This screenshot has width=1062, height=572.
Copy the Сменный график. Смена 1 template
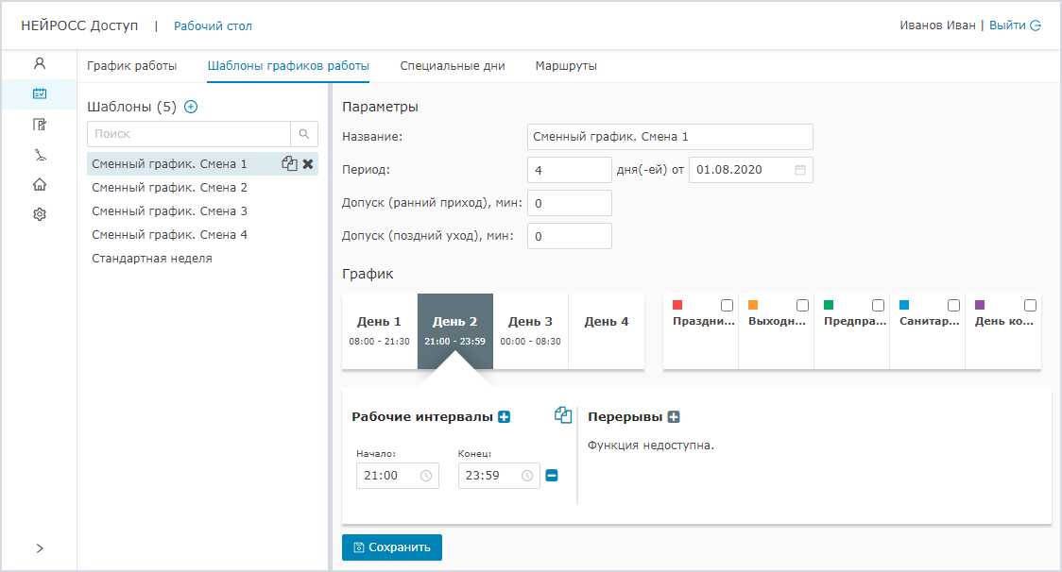click(x=289, y=163)
